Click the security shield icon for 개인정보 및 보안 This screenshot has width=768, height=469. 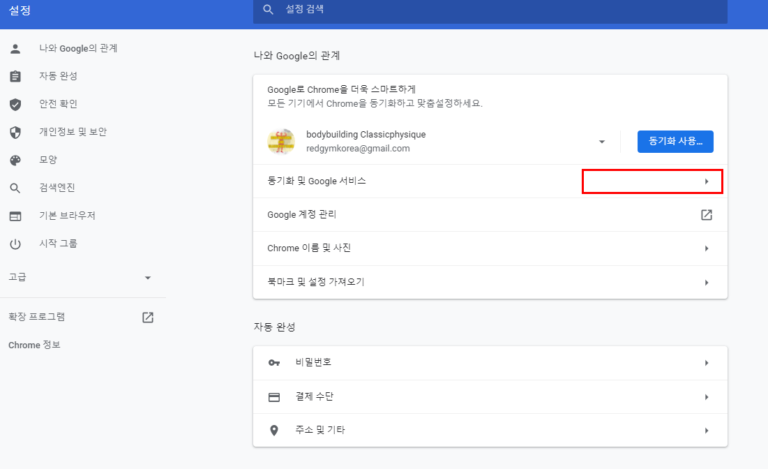tap(15, 133)
